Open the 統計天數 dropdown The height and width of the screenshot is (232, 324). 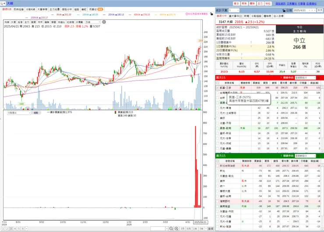[234, 11]
